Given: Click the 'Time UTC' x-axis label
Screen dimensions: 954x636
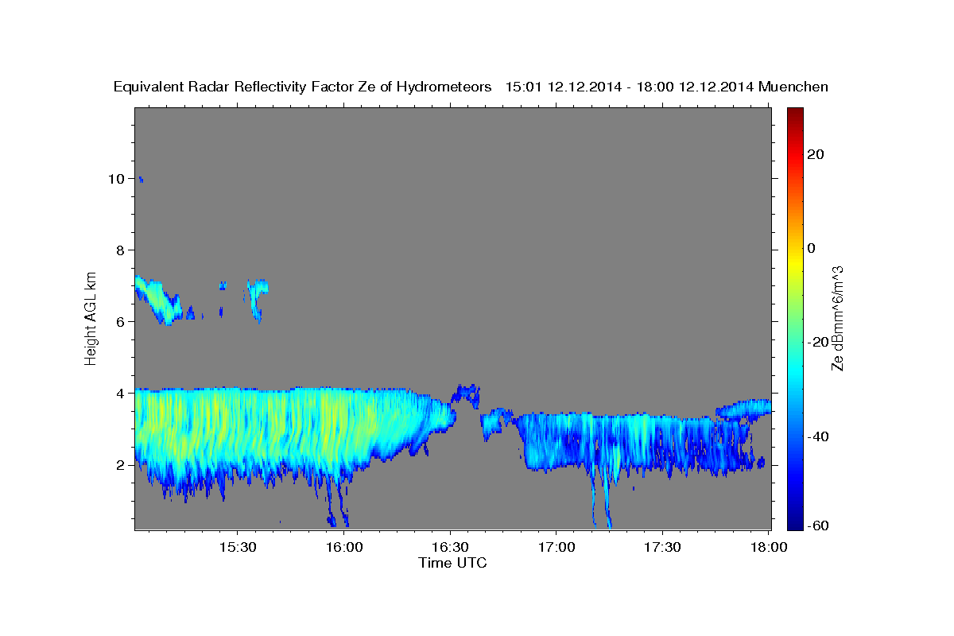Looking at the screenshot, I should click(452, 563).
